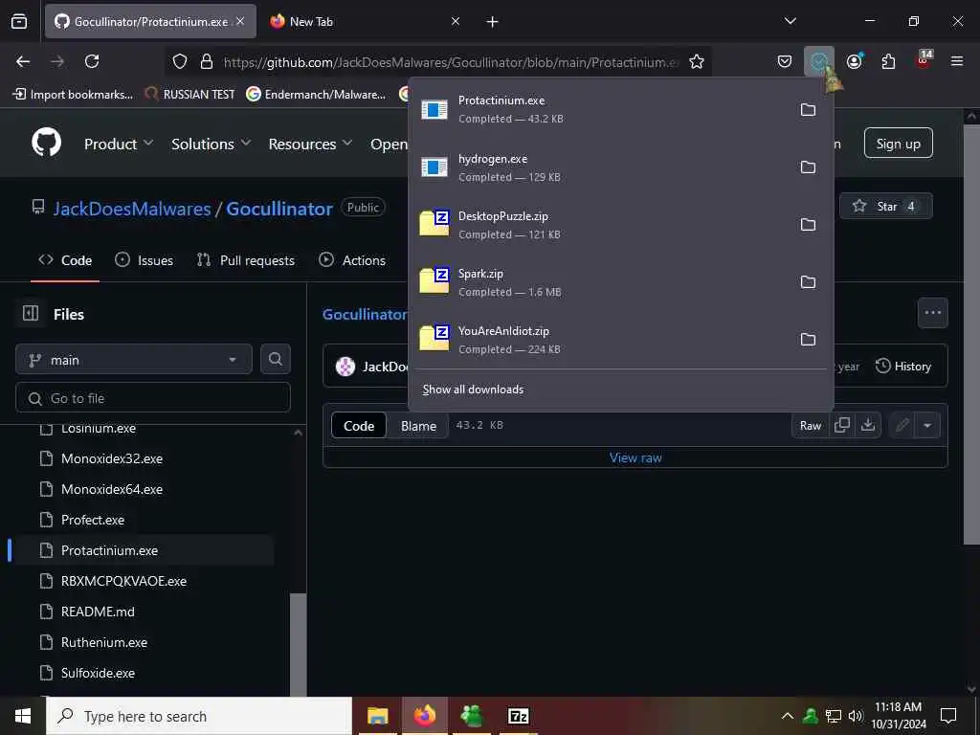980x735 pixels.
Task: Select the Actions tab
Action: point(352,260)
